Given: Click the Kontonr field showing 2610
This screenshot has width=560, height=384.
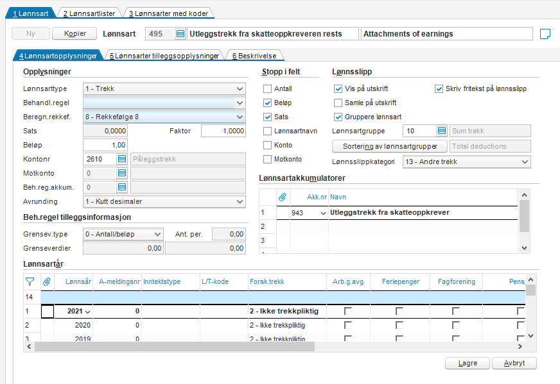Looking at the screenshot, I should coord(100,159).
